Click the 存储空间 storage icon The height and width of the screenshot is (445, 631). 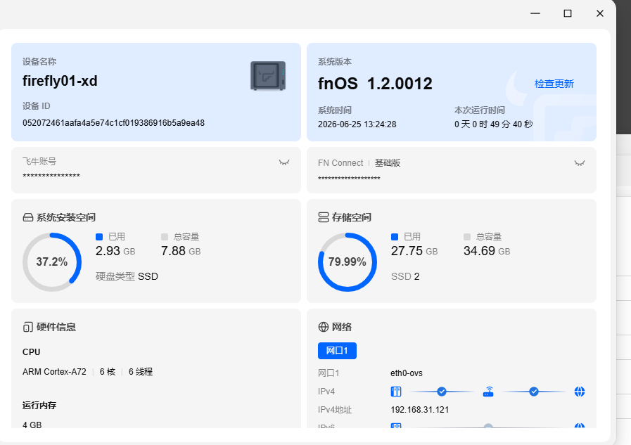(324, 217)
